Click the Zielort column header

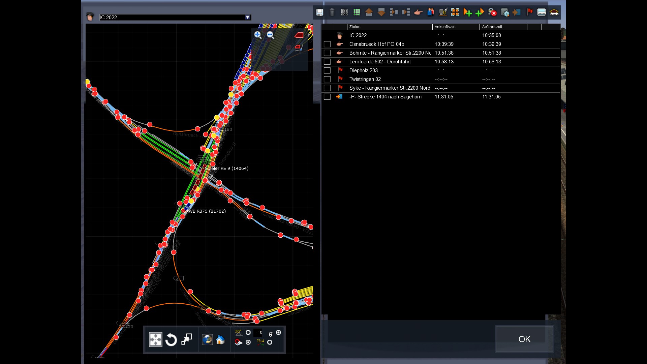(x=355, y=27)
